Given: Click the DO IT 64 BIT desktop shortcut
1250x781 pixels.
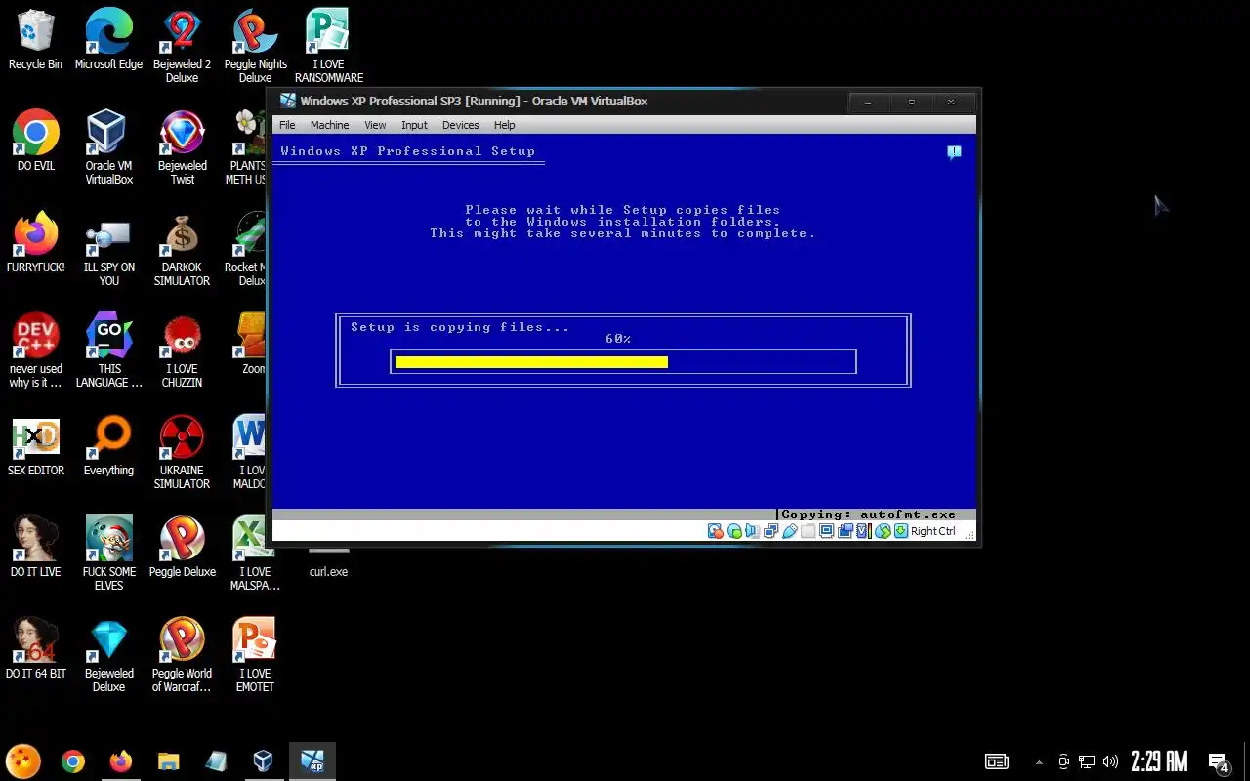Looking at the screenshot, I should 35,649.
